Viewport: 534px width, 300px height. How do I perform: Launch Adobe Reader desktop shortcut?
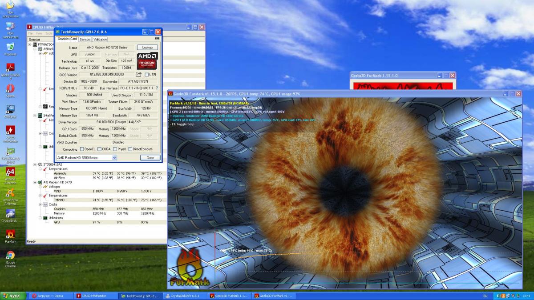10,71
